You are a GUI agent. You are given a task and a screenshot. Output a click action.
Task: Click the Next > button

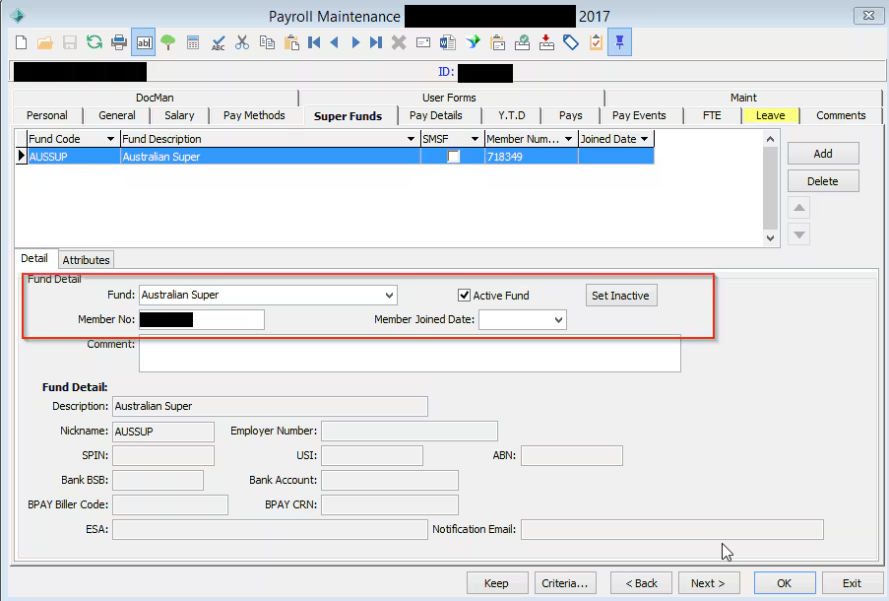[x=708, y=583]
